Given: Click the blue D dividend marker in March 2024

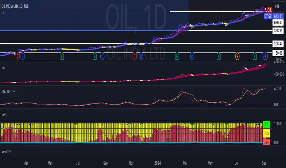Looking at the screenshot, I should point(192,57).
